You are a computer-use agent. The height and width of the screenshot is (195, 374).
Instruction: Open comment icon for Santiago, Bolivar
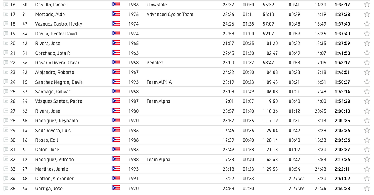[6, 92]
